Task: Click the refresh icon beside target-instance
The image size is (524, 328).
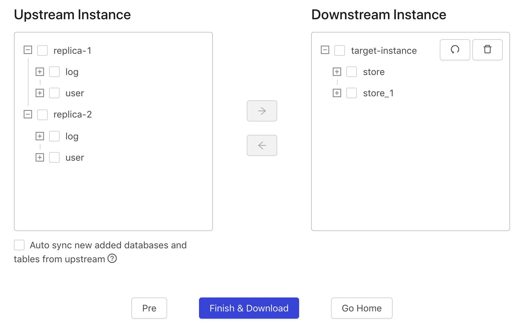Action: [x=455, y=50]
